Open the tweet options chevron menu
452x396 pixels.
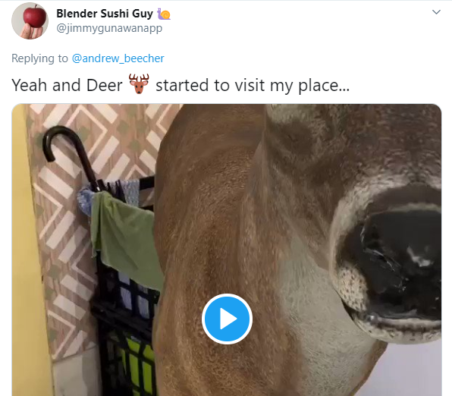(436, 12)
